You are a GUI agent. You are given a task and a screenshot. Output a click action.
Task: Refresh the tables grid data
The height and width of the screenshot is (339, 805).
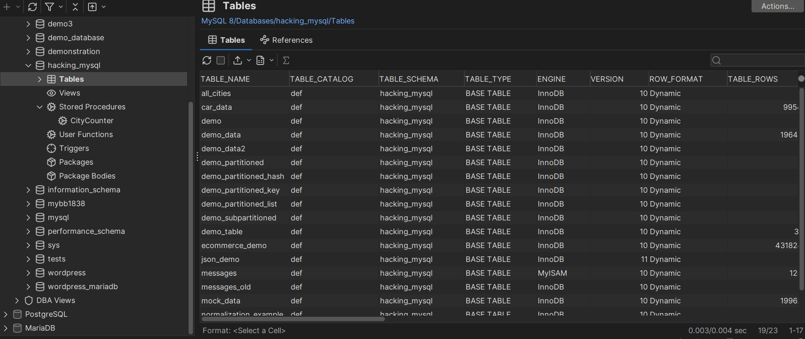206,60
